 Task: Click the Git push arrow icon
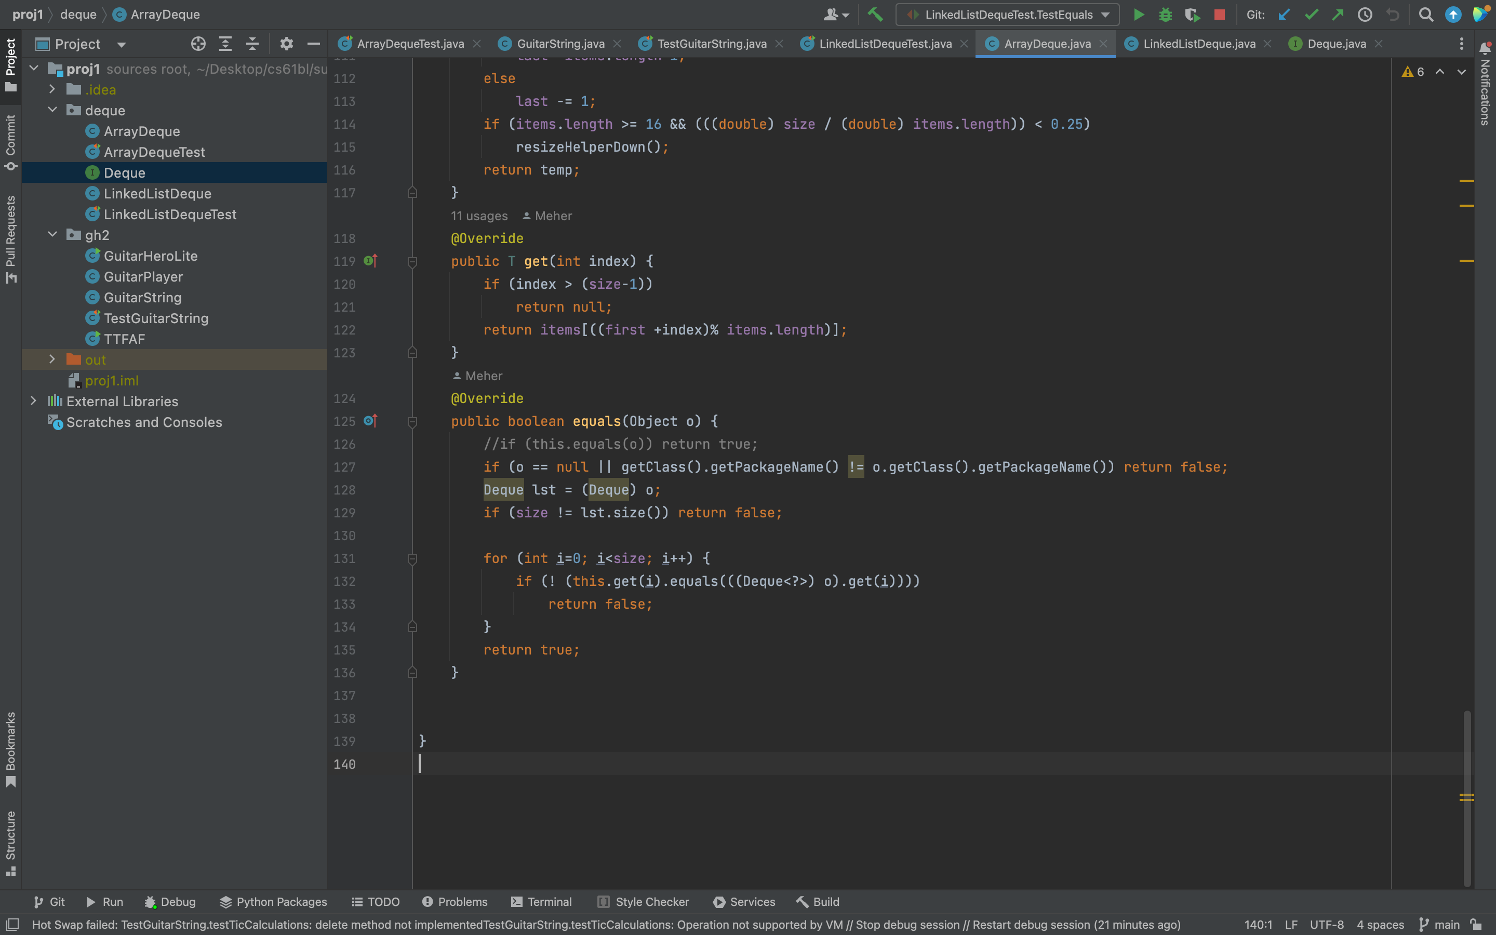coord(1338,15)
